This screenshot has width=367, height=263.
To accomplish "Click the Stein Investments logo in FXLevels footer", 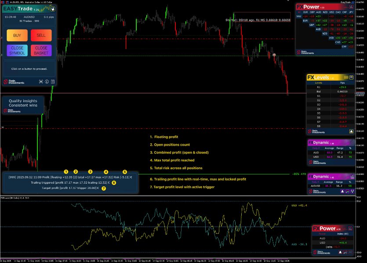I will (x=316, y=131).
